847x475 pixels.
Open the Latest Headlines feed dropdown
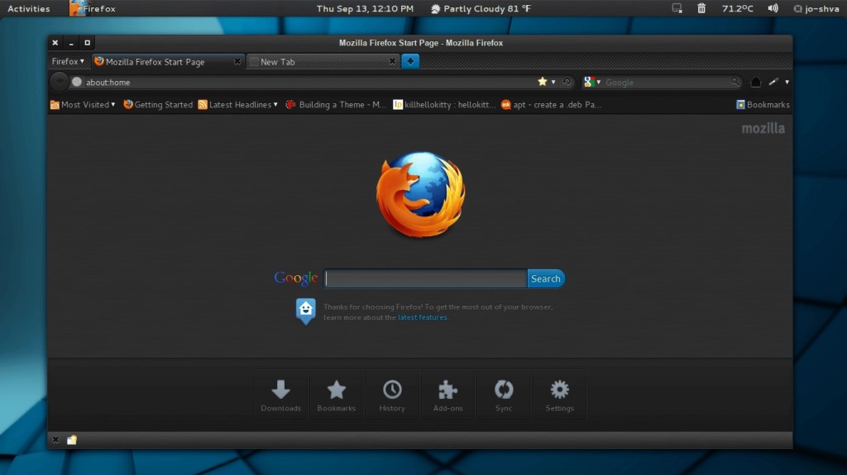(238, 105)
